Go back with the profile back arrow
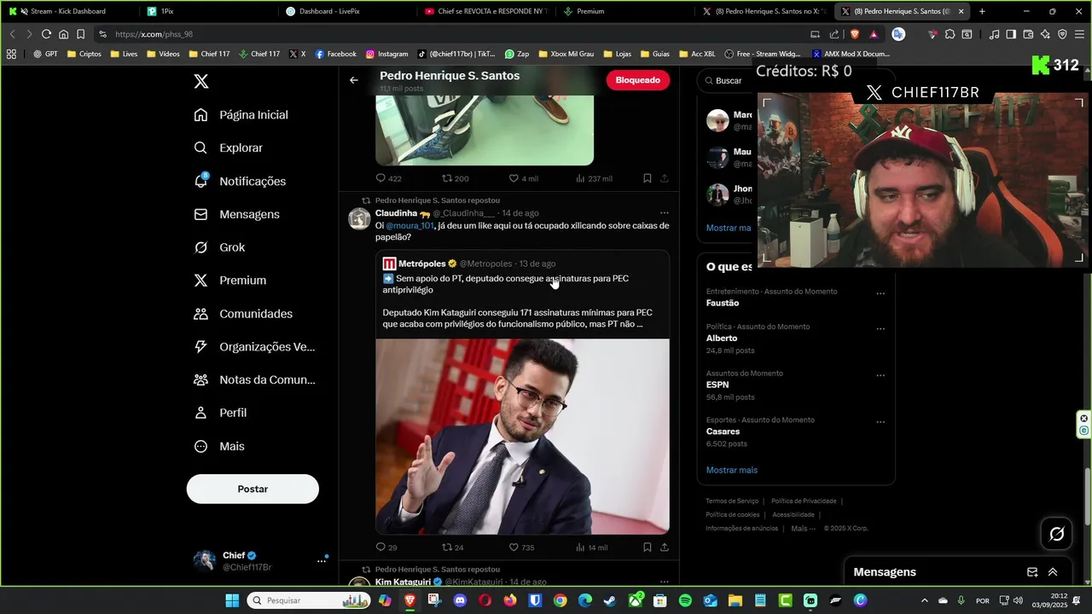1092x614 pixels. pyautogui.click(x=354, y=80)
